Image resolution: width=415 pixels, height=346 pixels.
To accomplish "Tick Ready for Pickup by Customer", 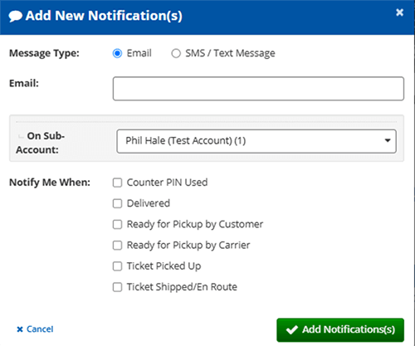I will point(117,224).
